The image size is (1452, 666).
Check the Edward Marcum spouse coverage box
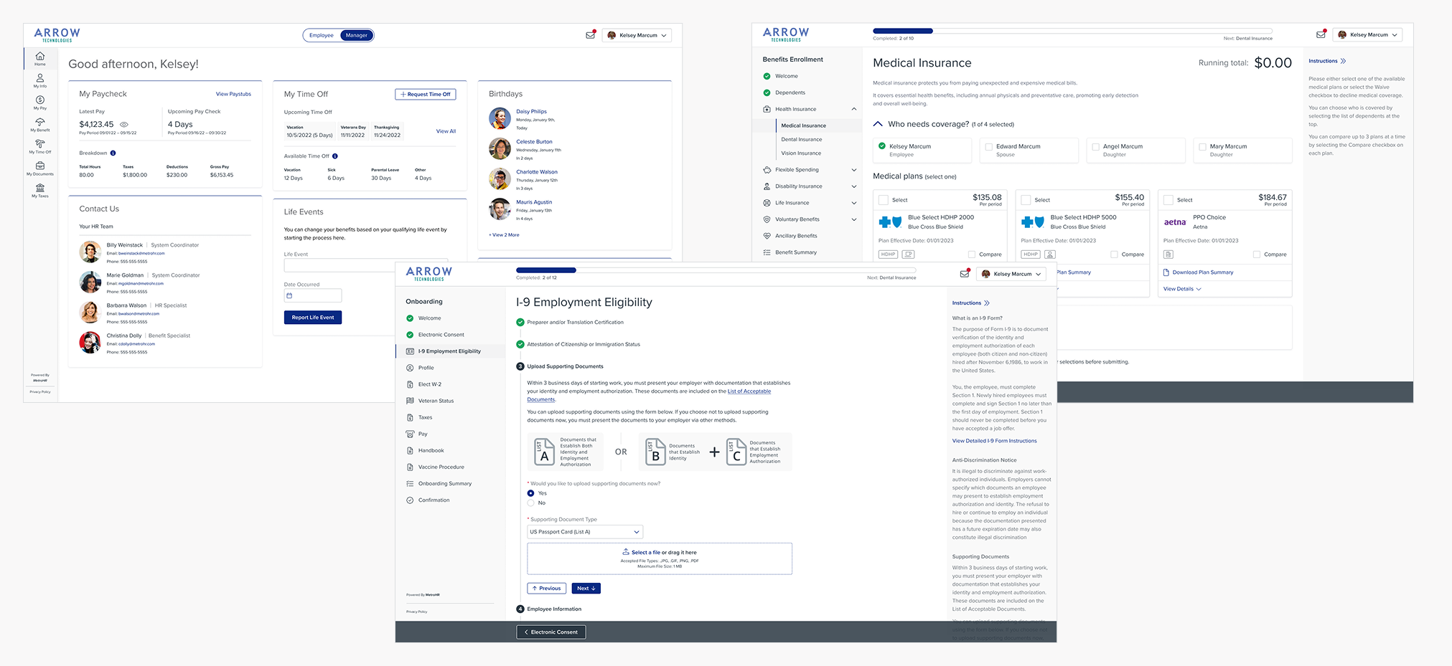[x=988, y=147]
